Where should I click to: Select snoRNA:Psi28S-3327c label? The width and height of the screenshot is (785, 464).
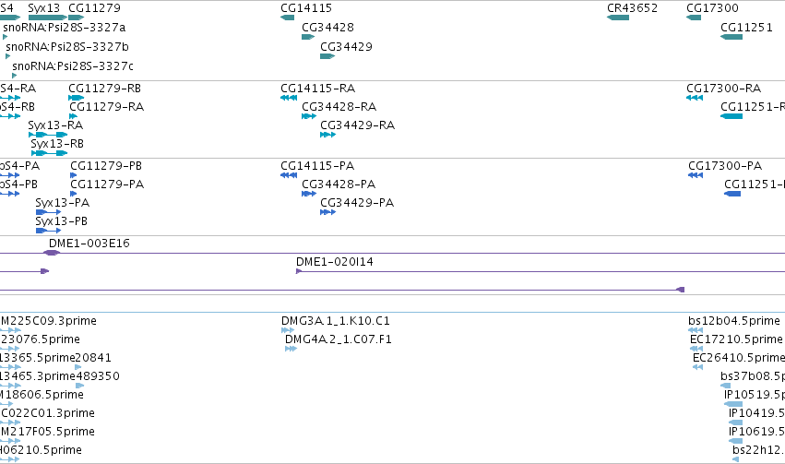73,66
